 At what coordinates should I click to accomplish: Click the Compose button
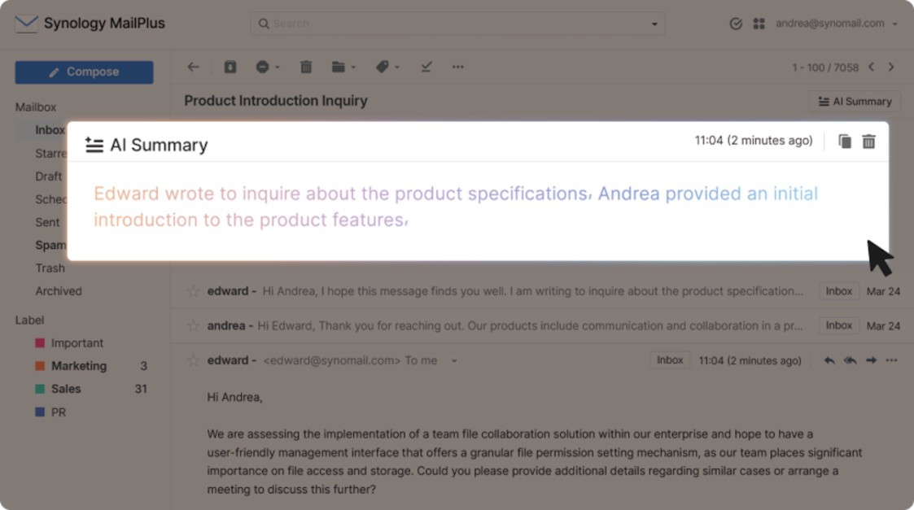(84, 72)
